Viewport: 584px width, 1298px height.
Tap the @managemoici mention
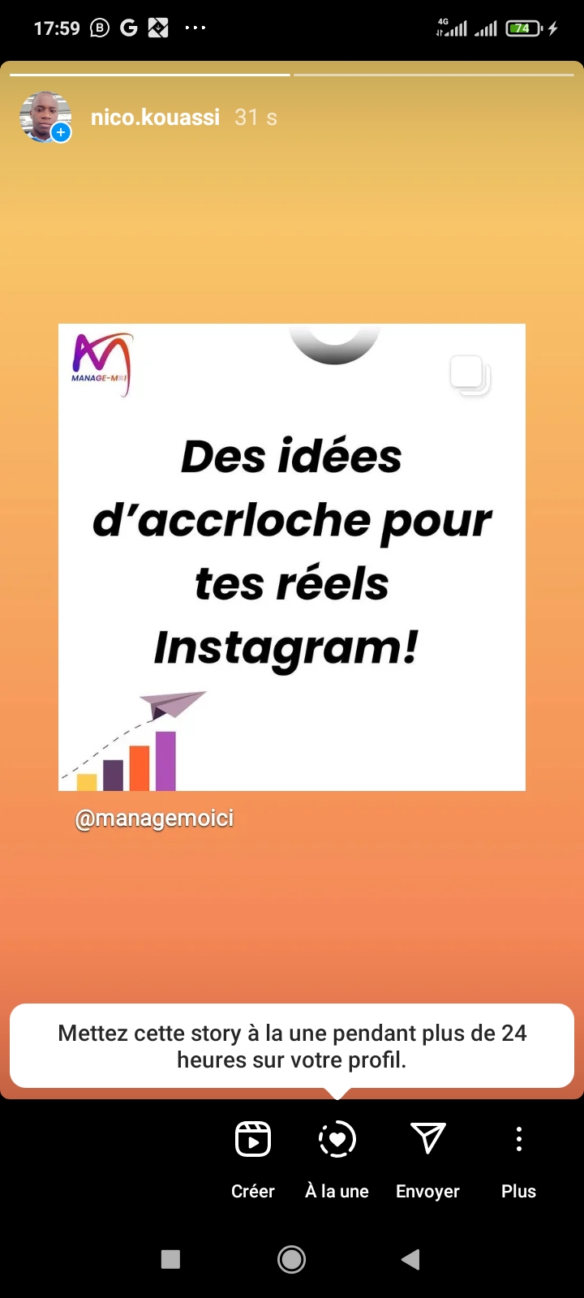[x=154, y=819]
